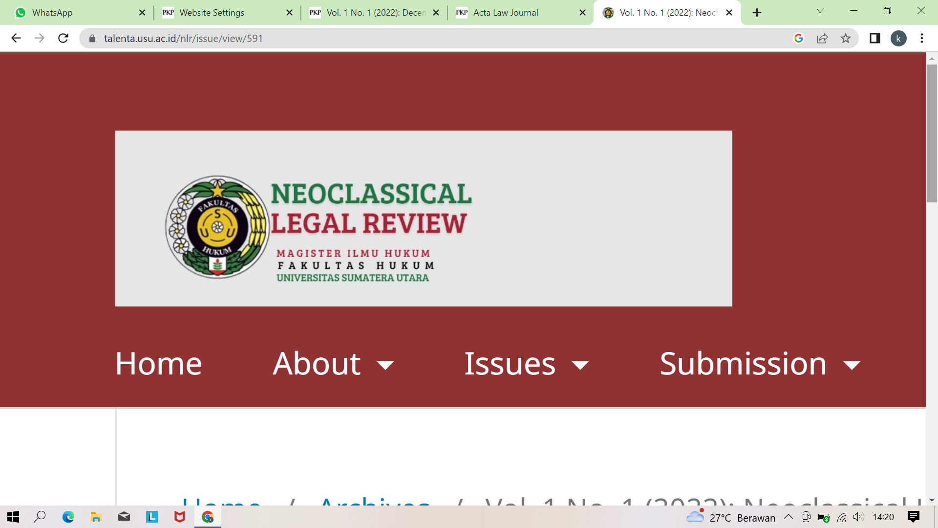Viewport: 938px width, 528px height.
Task: Close the WhatsApp tab
Action: (142, 13)
